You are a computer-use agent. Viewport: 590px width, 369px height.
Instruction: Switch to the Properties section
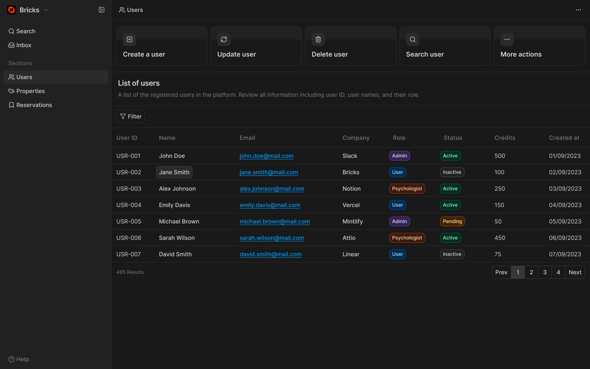click(x=30, y=91)
